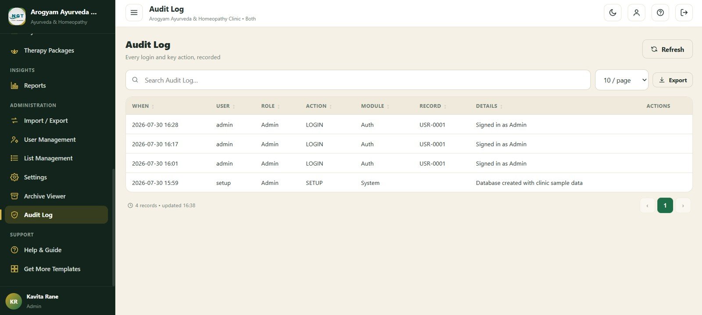Sort the table by ACTION column
This screenshot has height=315, width=702.
coord(319,106)
